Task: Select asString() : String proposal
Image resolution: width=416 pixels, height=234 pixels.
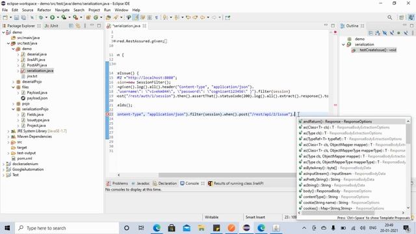Action: click(352, 185)
